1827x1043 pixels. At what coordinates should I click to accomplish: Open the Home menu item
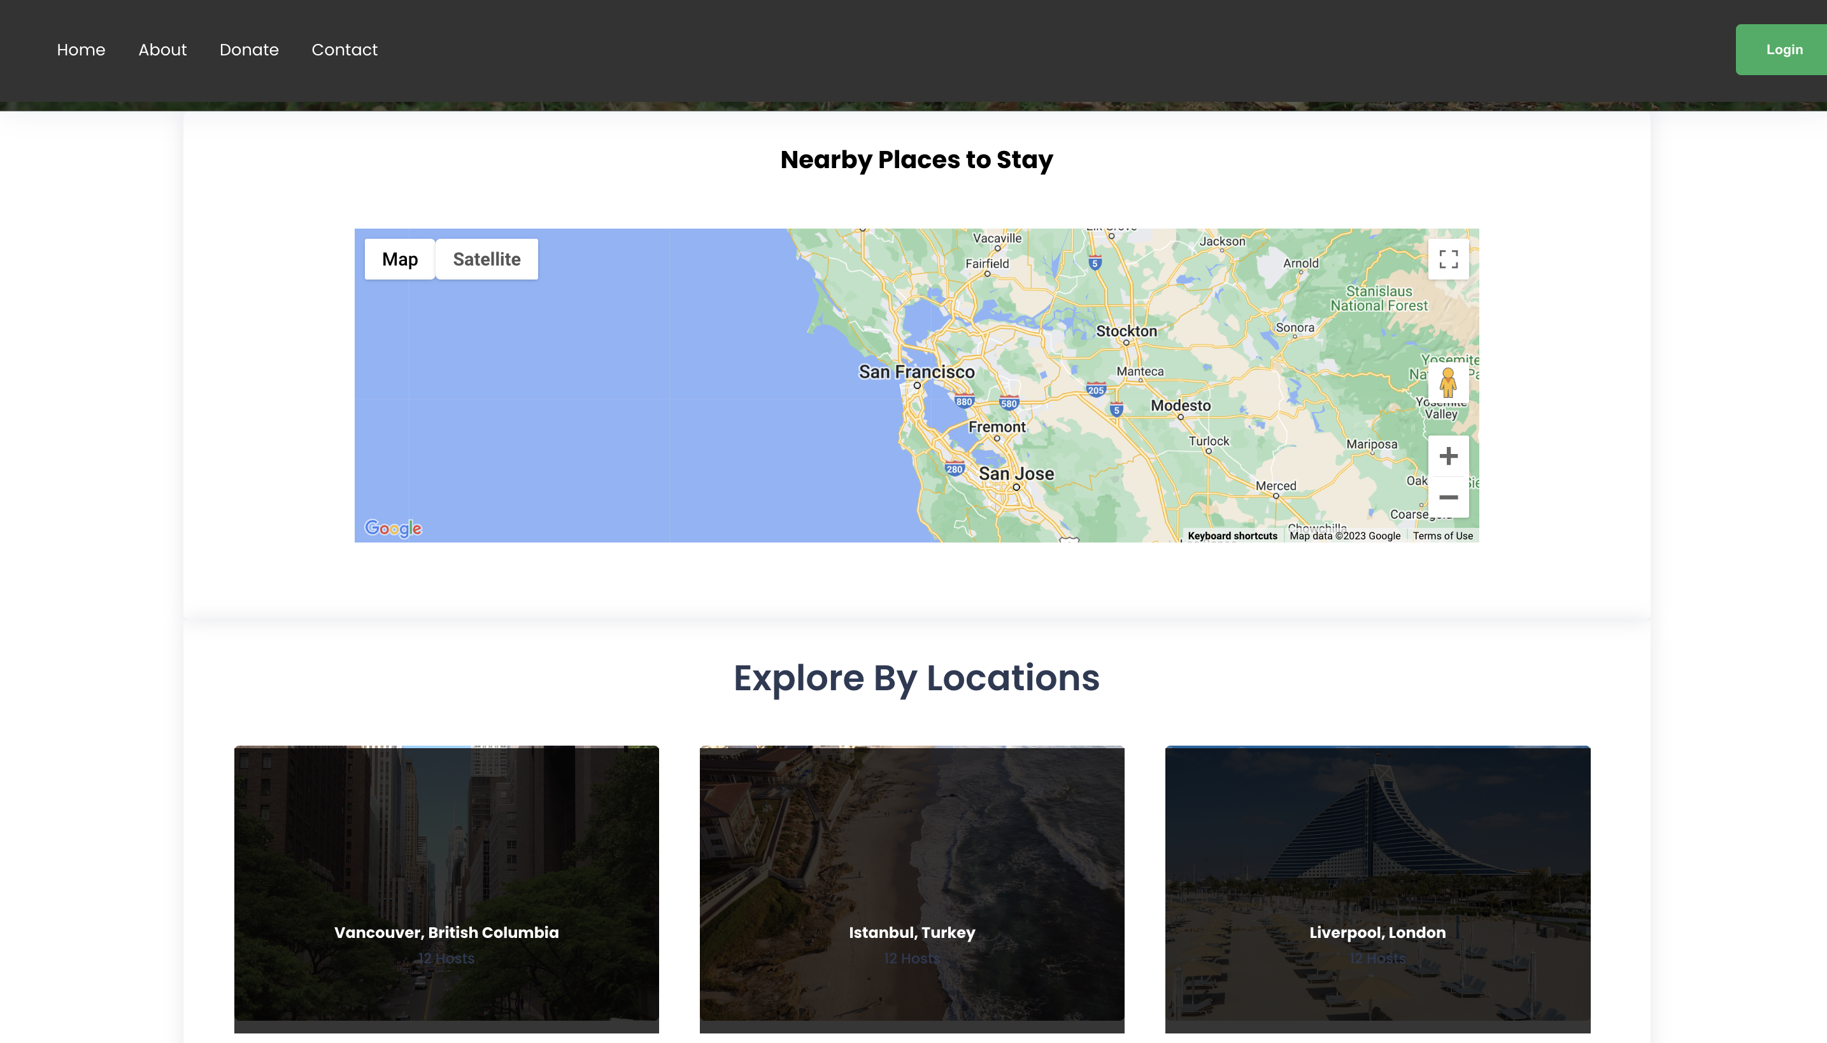(x=81, y=50)
